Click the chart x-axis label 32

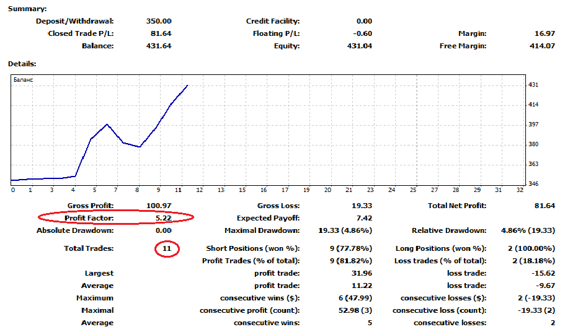520,190
